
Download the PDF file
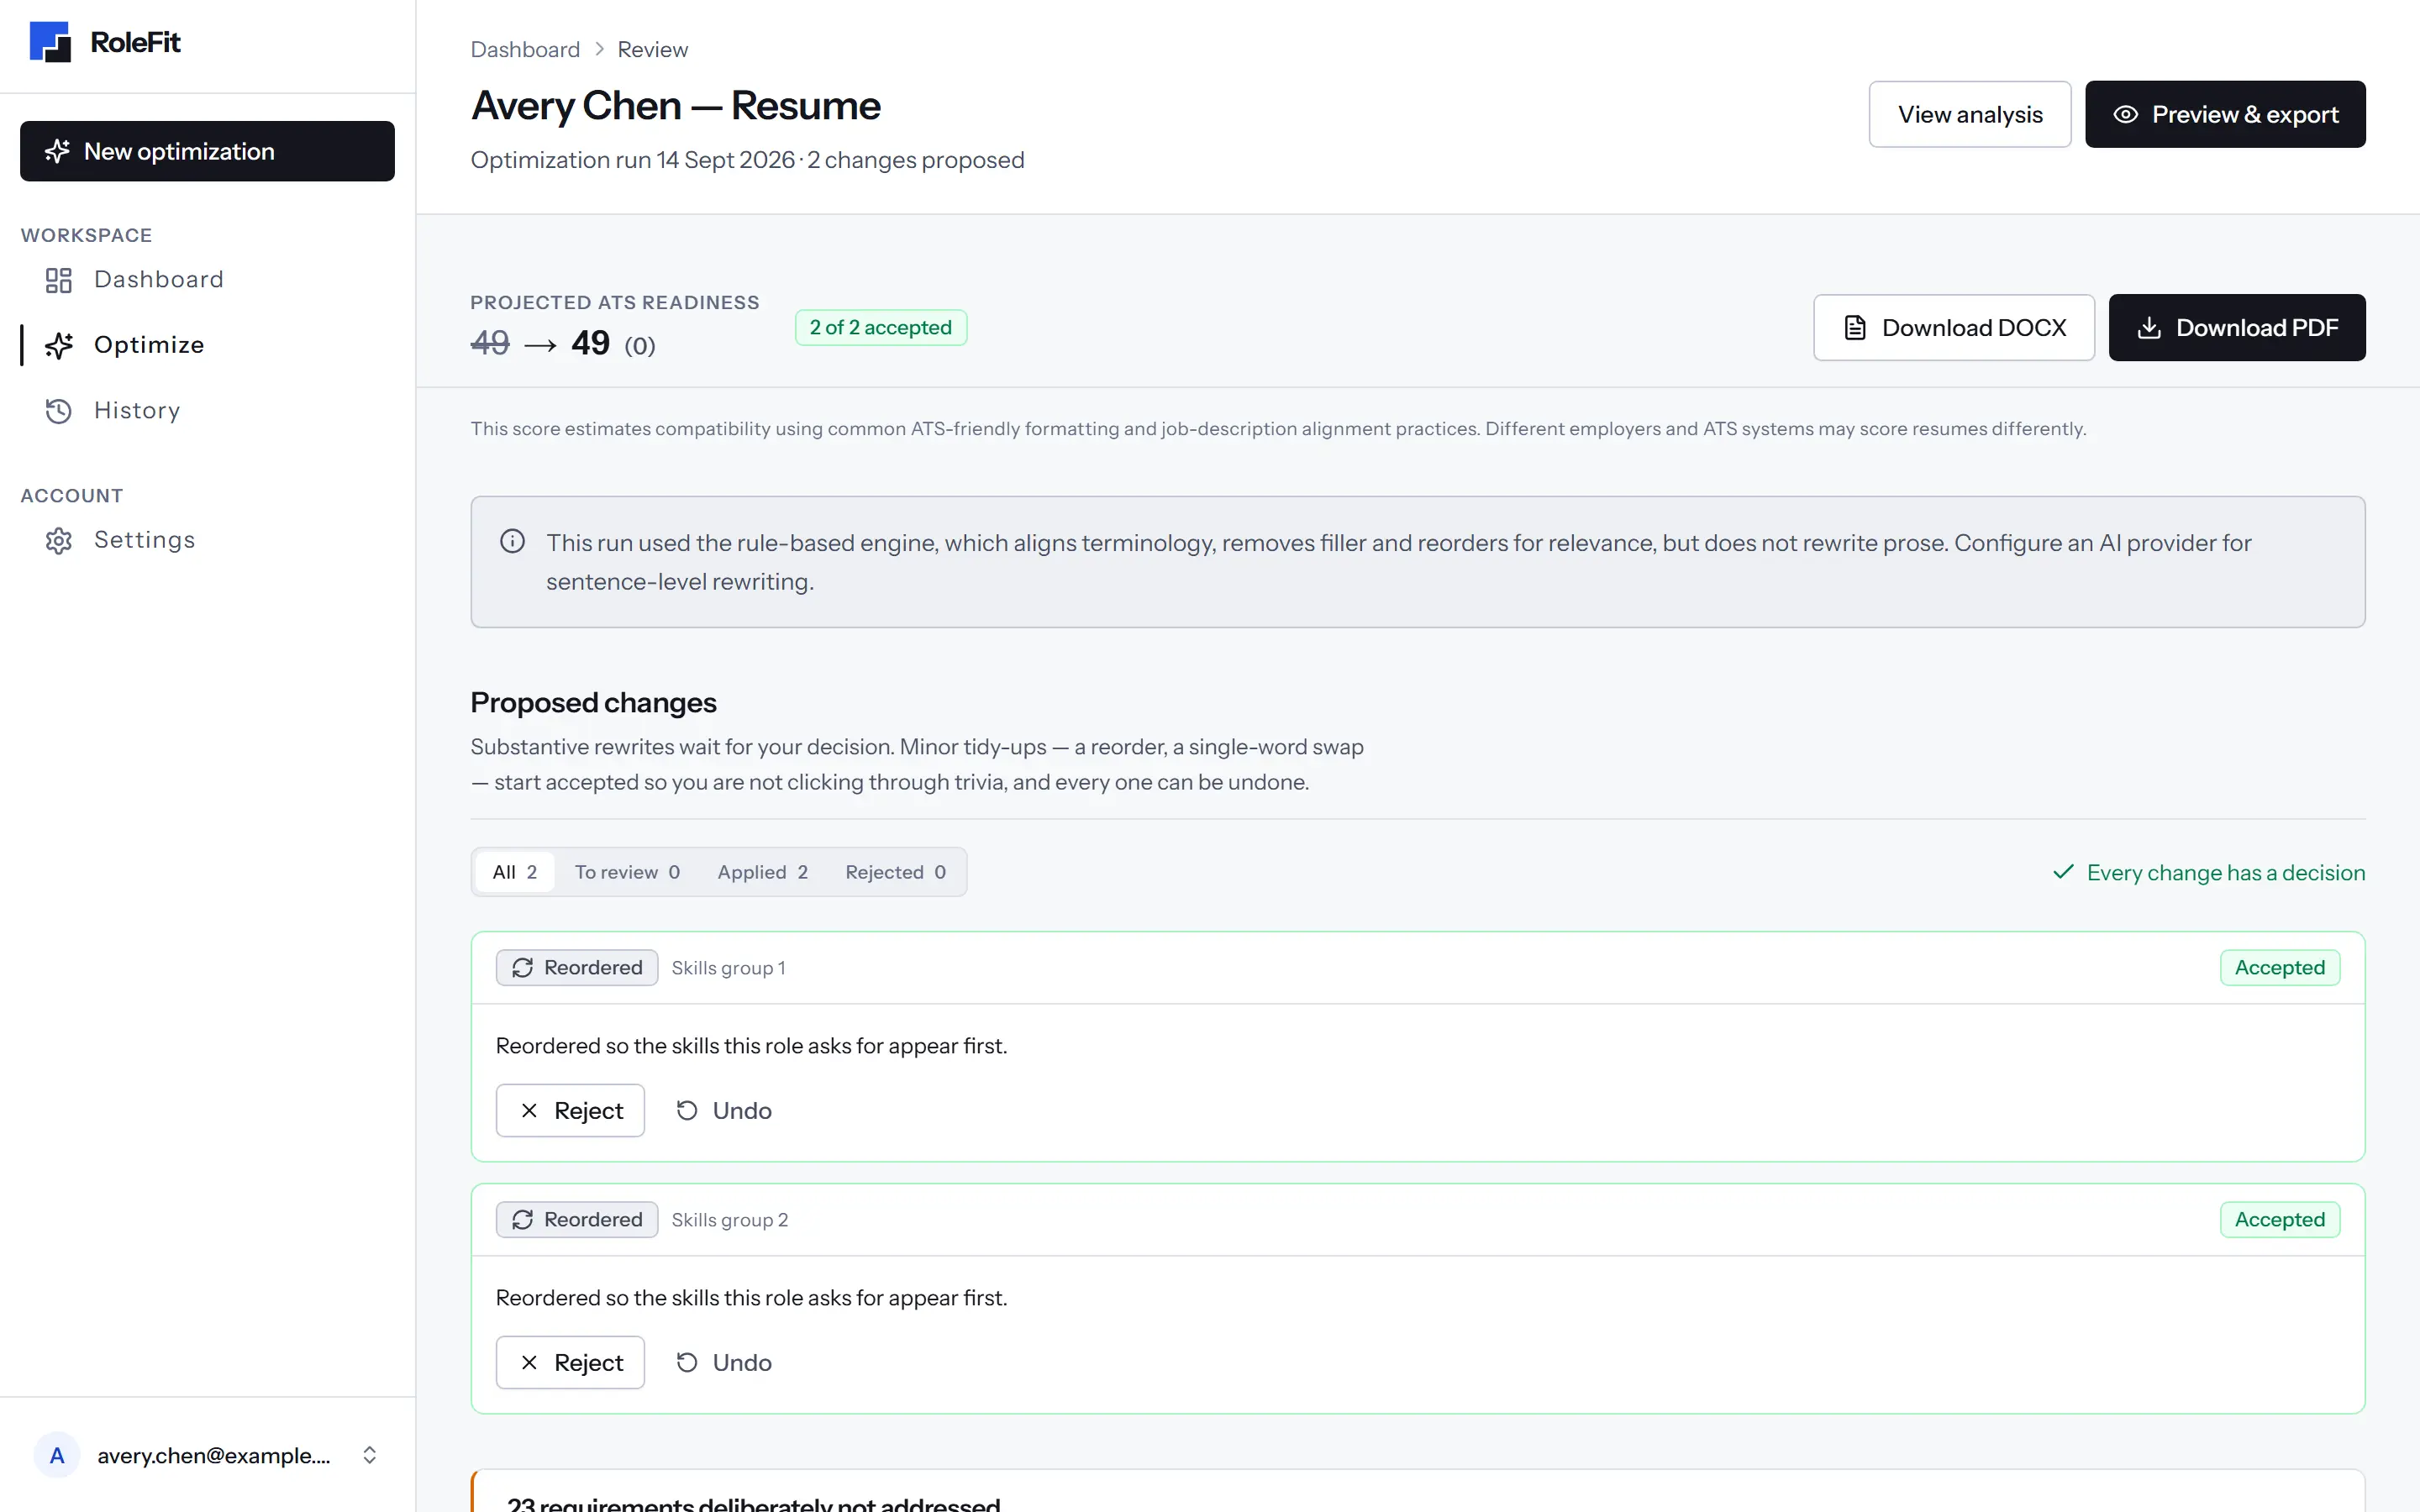(2237, 327)
